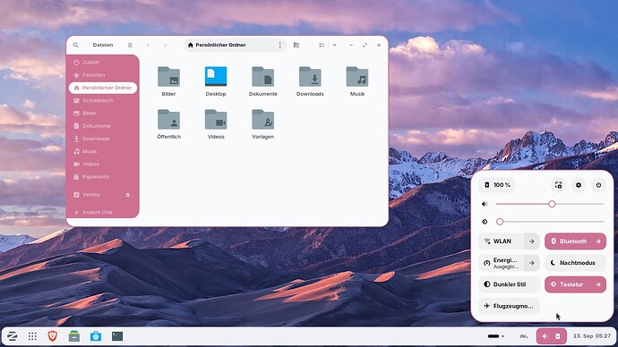Expand the view options dropdown arrow
The width and height of the screenshot is (618, 347).
point(334,46)
